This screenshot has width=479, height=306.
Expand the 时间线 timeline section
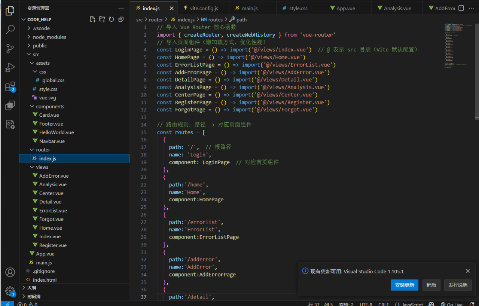74,296
